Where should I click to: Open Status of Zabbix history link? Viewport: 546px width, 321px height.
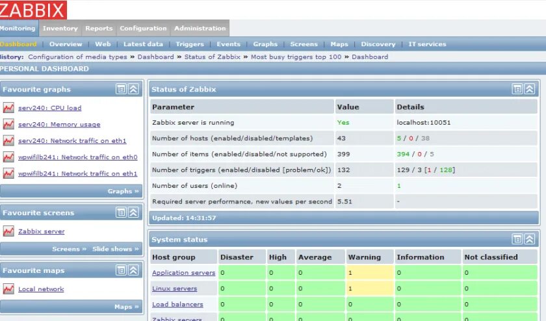tap(213, 57)
